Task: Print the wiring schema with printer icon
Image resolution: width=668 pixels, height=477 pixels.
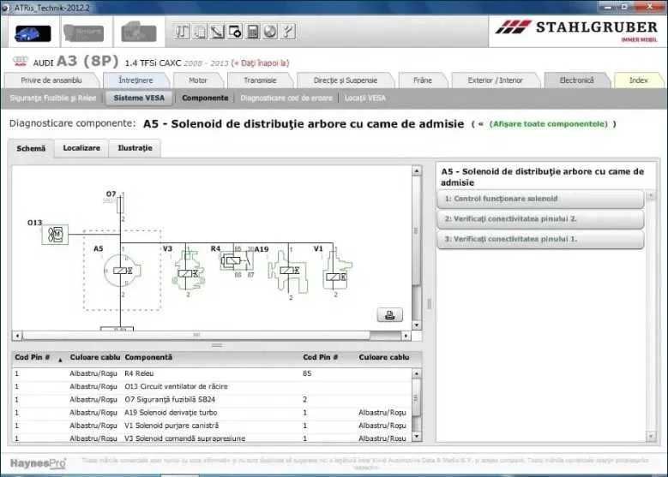Action: 389,315
